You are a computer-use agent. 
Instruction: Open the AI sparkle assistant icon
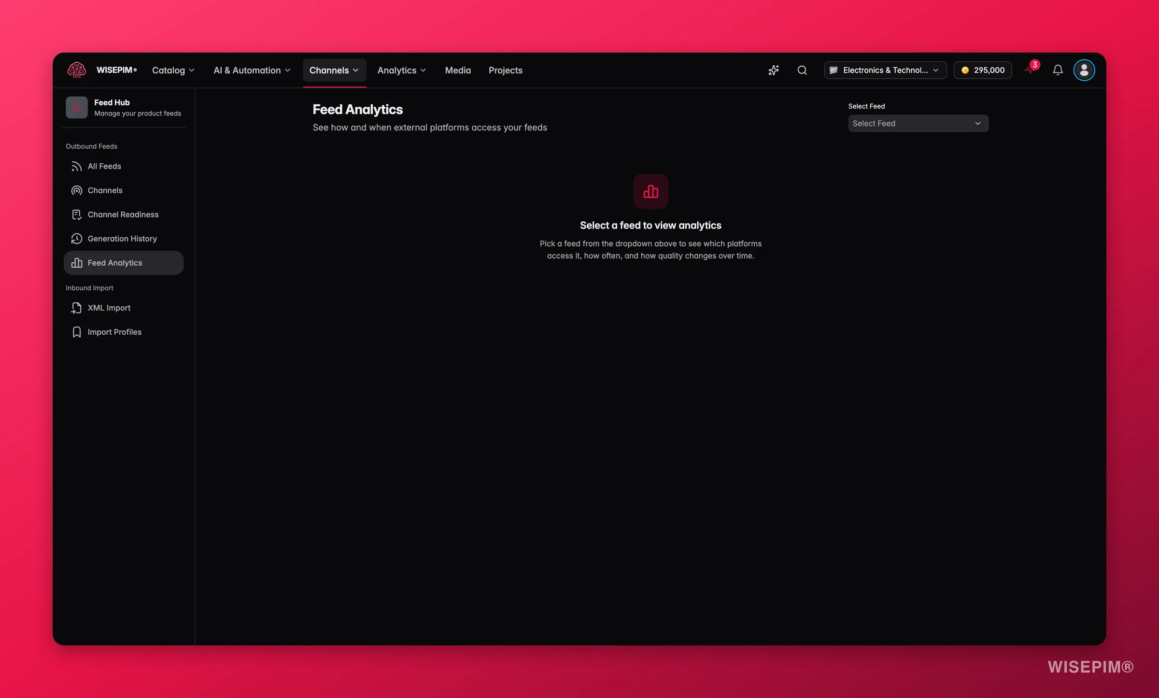click(774, 70)
